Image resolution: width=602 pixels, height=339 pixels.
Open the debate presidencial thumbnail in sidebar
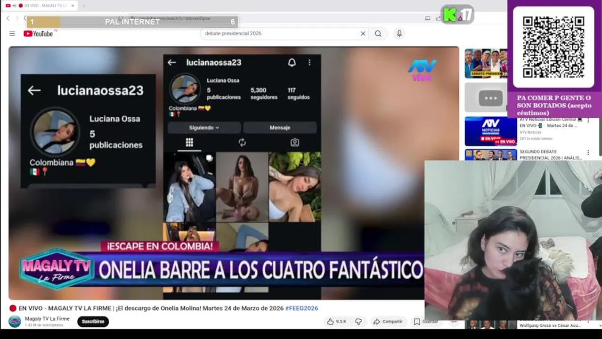486,63
